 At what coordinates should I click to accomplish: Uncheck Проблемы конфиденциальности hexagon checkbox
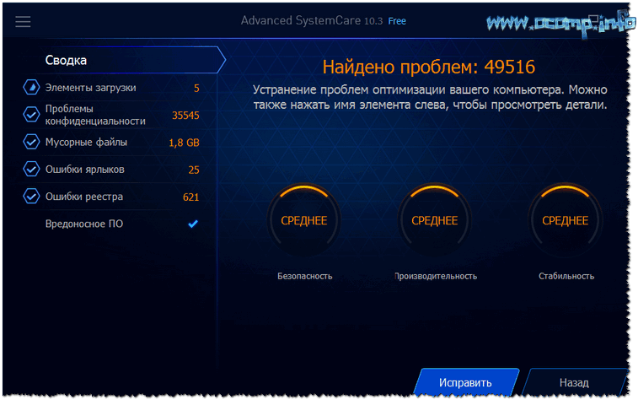[x=31, y=115]
